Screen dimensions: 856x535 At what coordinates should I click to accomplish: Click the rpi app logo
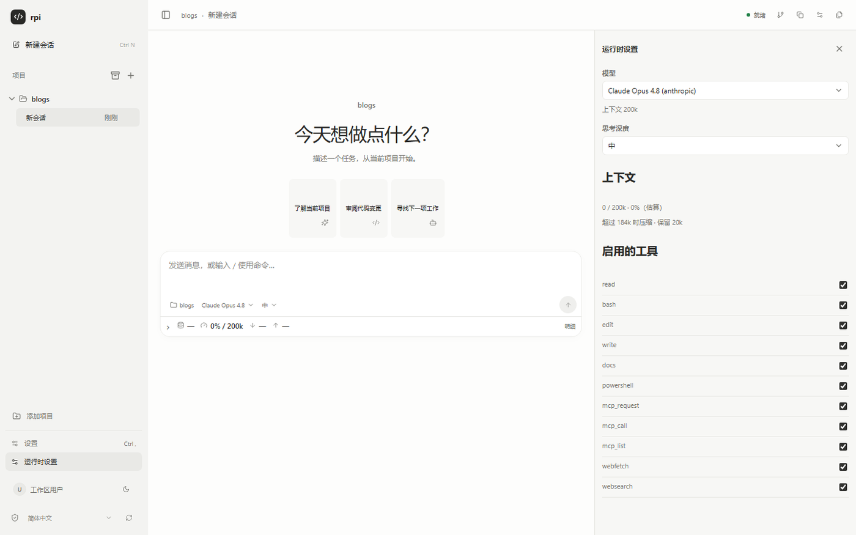pyautogui.click(x=18, y=17)
